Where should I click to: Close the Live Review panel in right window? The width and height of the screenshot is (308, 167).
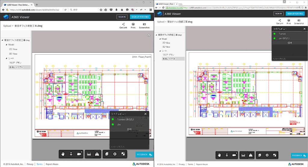coord(304,29)
